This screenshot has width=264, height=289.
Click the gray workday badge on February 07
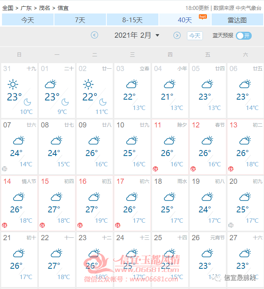5,169
